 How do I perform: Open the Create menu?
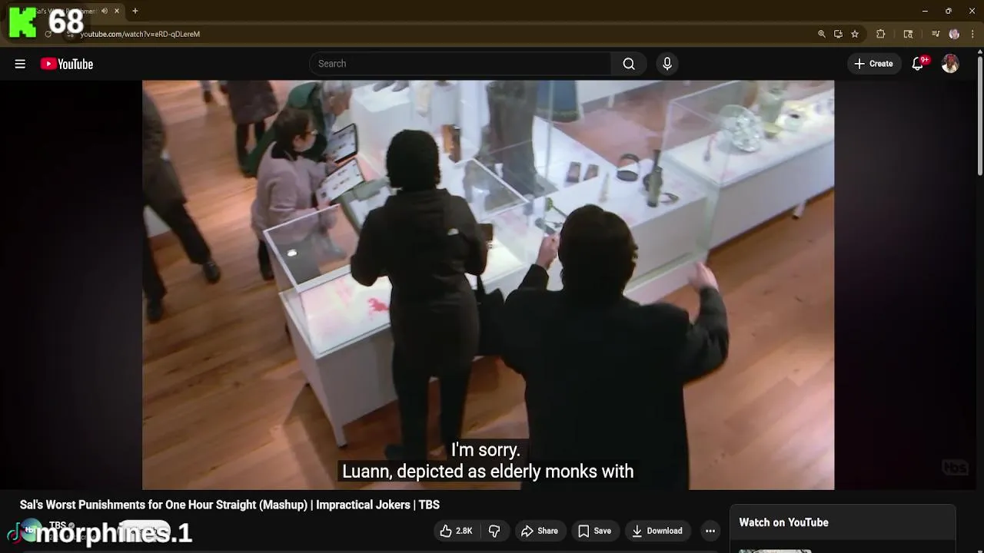pos(873,64)
